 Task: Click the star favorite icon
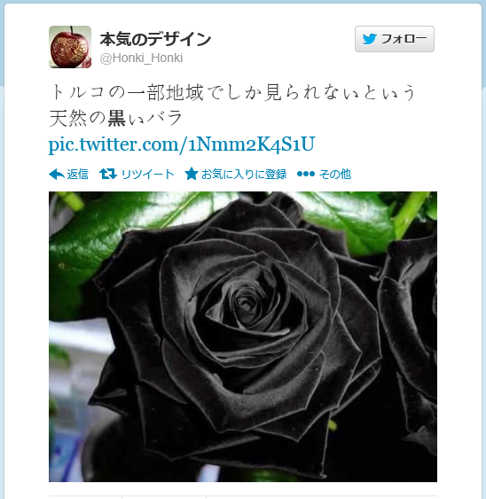click(192, 174)
